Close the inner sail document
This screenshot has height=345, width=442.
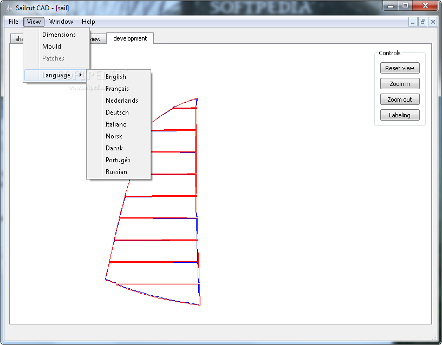(433, 22)
